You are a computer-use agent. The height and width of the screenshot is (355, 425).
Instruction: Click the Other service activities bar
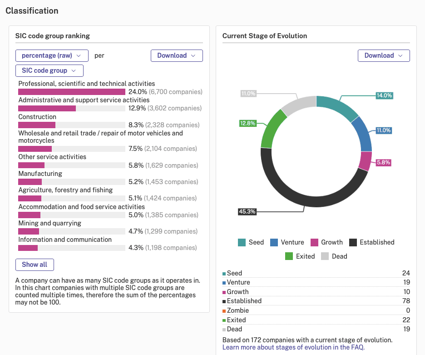(72, 165)
